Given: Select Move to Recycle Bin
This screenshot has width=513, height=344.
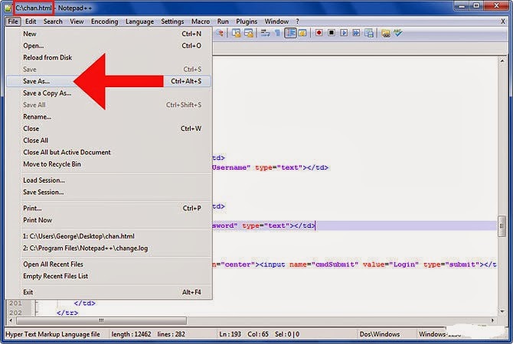Looking at the screenshot, I should click(108, 164).
